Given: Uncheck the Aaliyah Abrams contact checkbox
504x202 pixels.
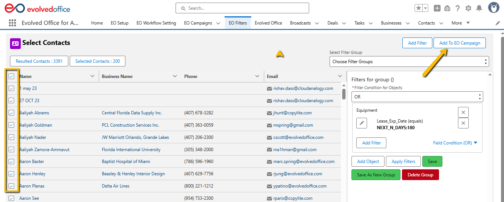Looking at the screenshot, I should coord(12,113).
